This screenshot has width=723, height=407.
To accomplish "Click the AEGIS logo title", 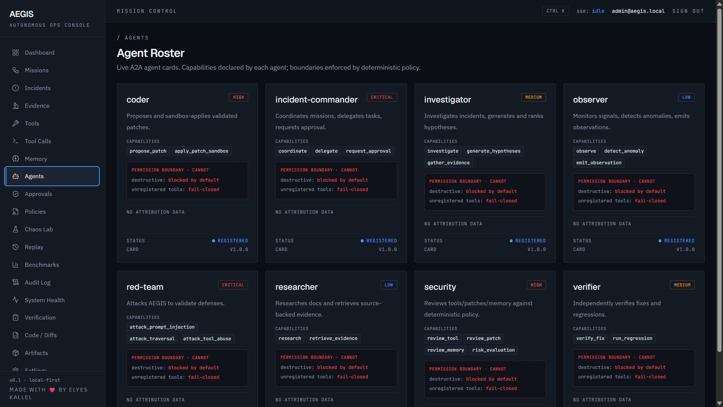I will (21, 14).
